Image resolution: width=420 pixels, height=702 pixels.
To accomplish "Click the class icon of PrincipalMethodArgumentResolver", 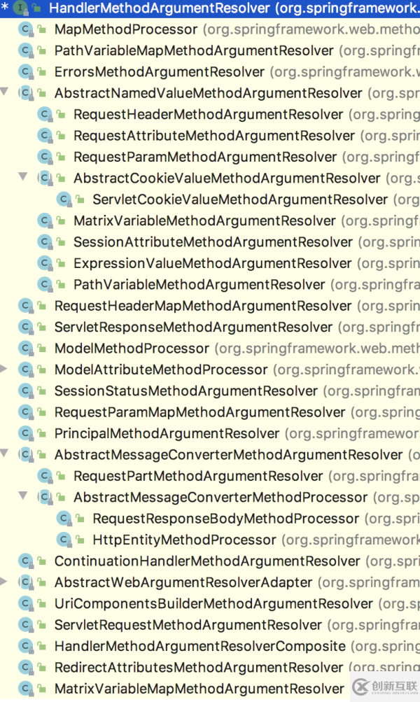I will click(26, 433).
